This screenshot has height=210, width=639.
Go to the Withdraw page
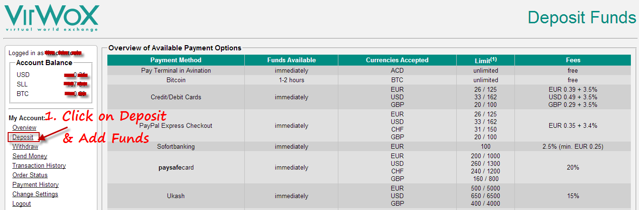click(25, 147)
